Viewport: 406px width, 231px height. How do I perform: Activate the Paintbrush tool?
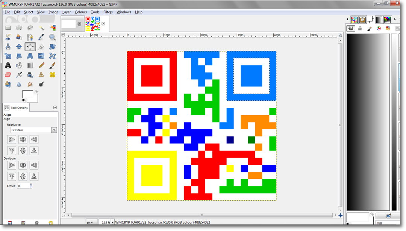52,65
